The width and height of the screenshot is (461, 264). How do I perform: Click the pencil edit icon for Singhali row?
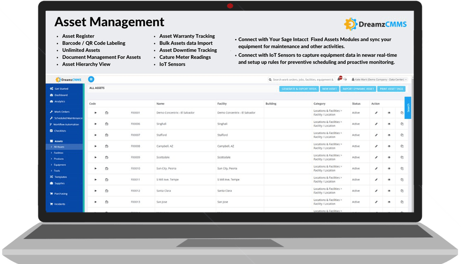click(376, 124)
